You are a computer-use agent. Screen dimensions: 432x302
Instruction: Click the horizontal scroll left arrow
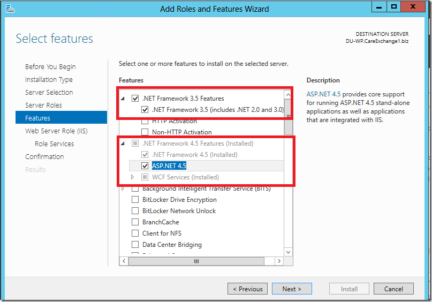[124, 261]
